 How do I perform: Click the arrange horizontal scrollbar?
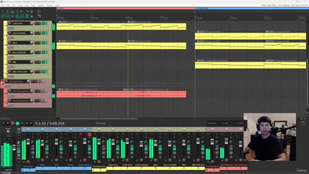pos(98,119)
